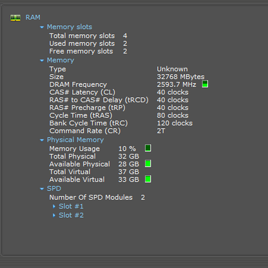Click the 2593.7 MHz value
The image size is (268, 268).
pyautogui.click(x=177, y=84)
